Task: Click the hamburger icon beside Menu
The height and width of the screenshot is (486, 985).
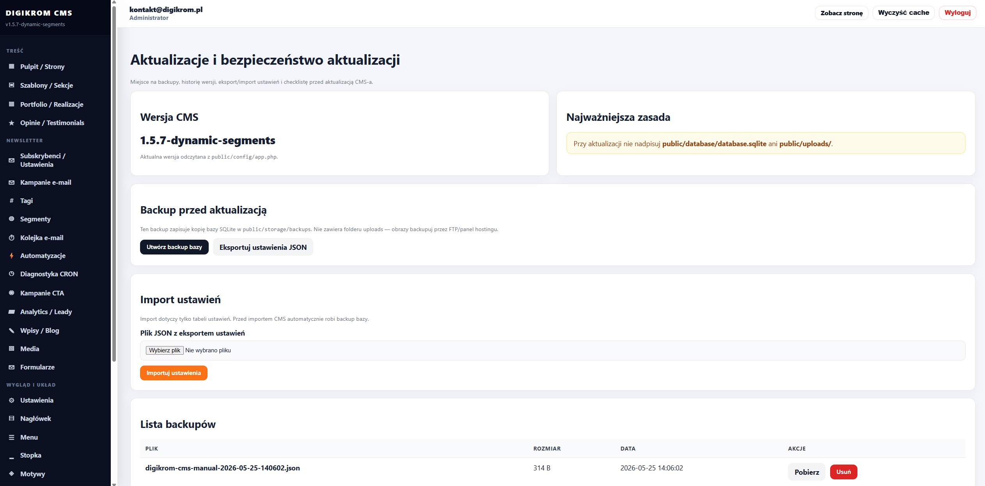Action: coord(12,437)
